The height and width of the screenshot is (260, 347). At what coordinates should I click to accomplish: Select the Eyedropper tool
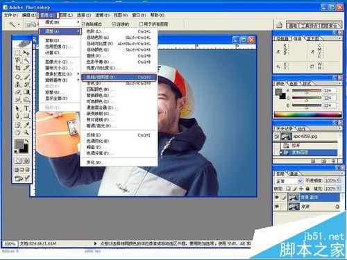pyautogui.click(x=26, y=125)
